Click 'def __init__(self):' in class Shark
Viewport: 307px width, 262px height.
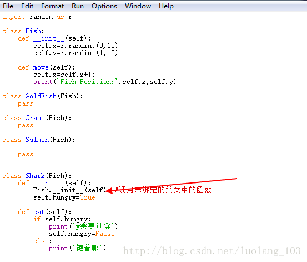pyautogui.click(x=54, y=183)
